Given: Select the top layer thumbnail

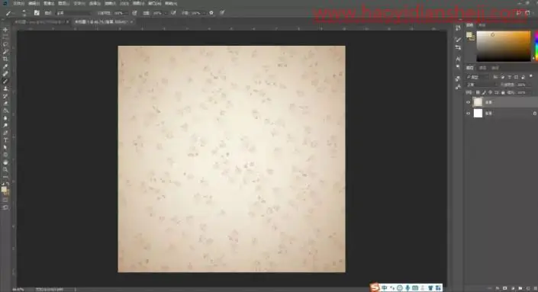Looking at the screenshot, I should point(478,102).
